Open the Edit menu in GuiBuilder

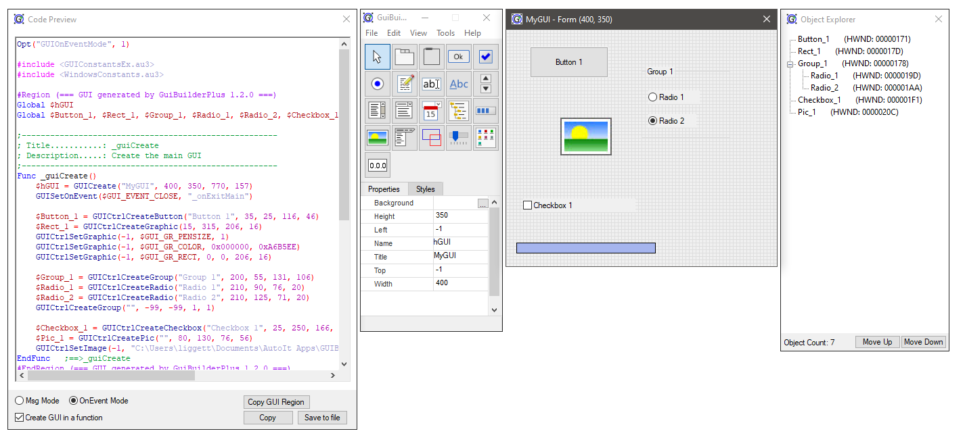(x=394, y=33)
